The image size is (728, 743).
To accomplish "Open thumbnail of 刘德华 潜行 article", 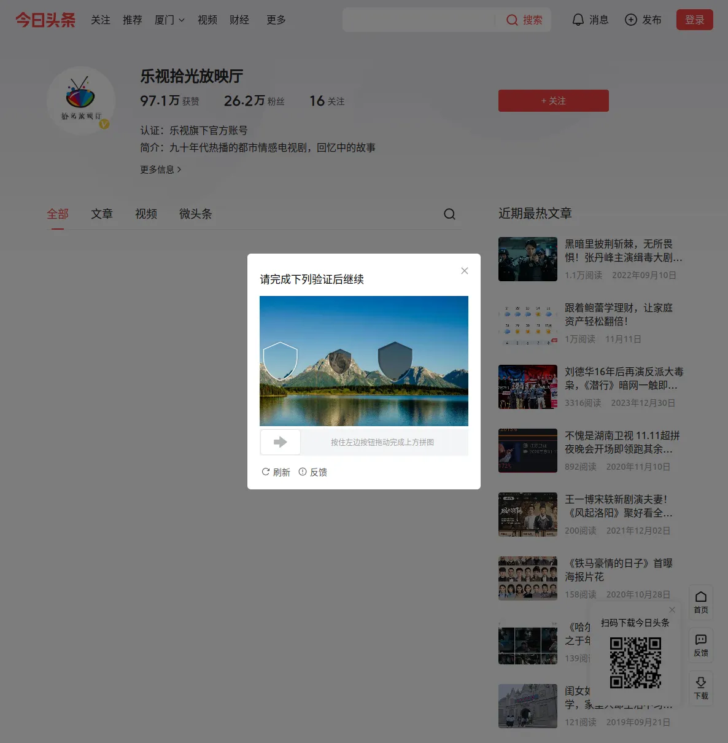I will point(528,387).
